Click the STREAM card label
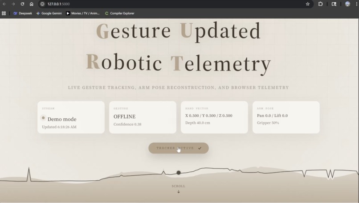The height and width of the screenshot is (203, 359). pyautogui.click(x=48, y=108)
